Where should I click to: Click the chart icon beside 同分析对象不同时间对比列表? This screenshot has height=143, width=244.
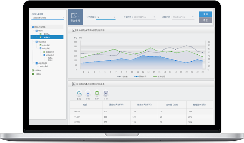click(73, 30)
